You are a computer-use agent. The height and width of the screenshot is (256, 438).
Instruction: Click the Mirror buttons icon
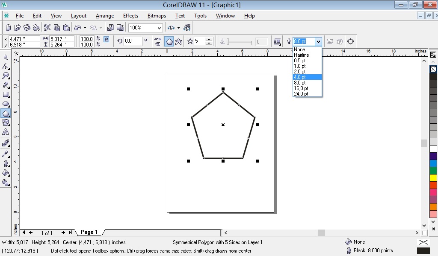157,41
